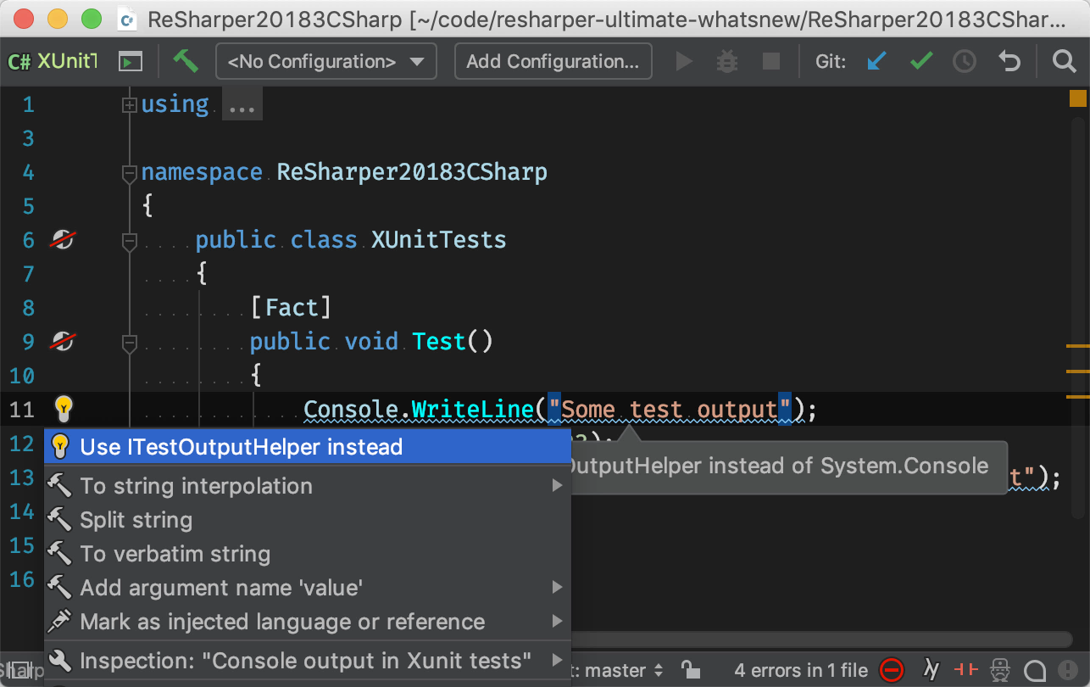The image size is (1090, 687).
Task: Click line number 10 in the gutter
Action: pyautogui.click(x=22, y=376)
